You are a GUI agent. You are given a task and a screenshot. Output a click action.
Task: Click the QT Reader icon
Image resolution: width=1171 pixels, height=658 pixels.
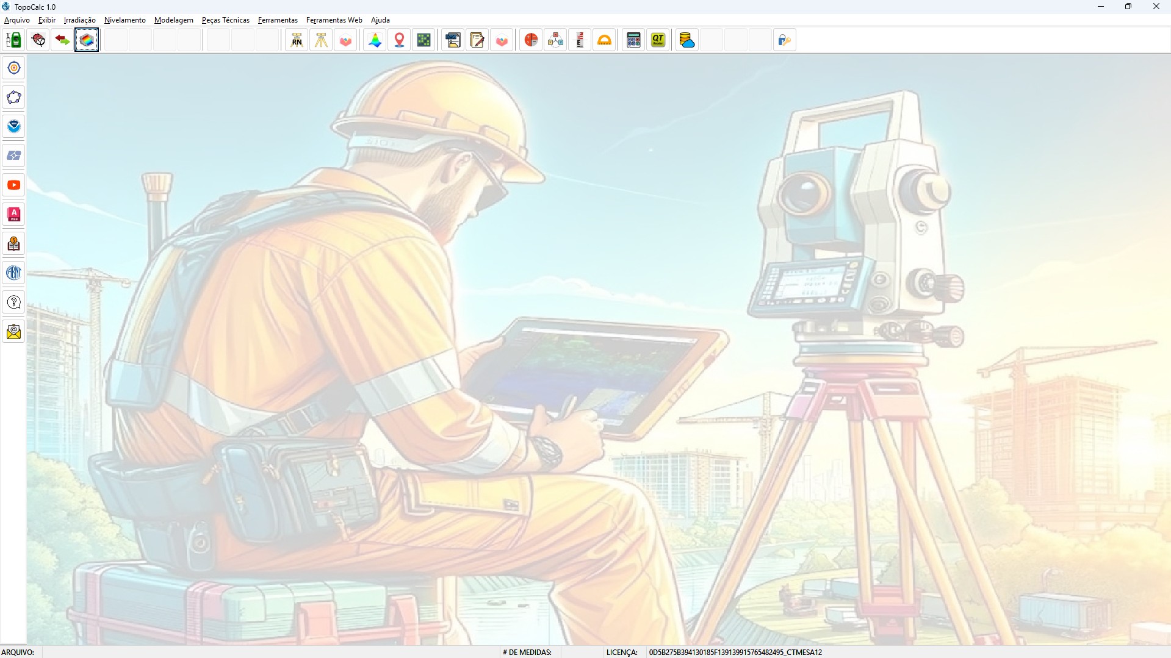click(x=658, y=40)
